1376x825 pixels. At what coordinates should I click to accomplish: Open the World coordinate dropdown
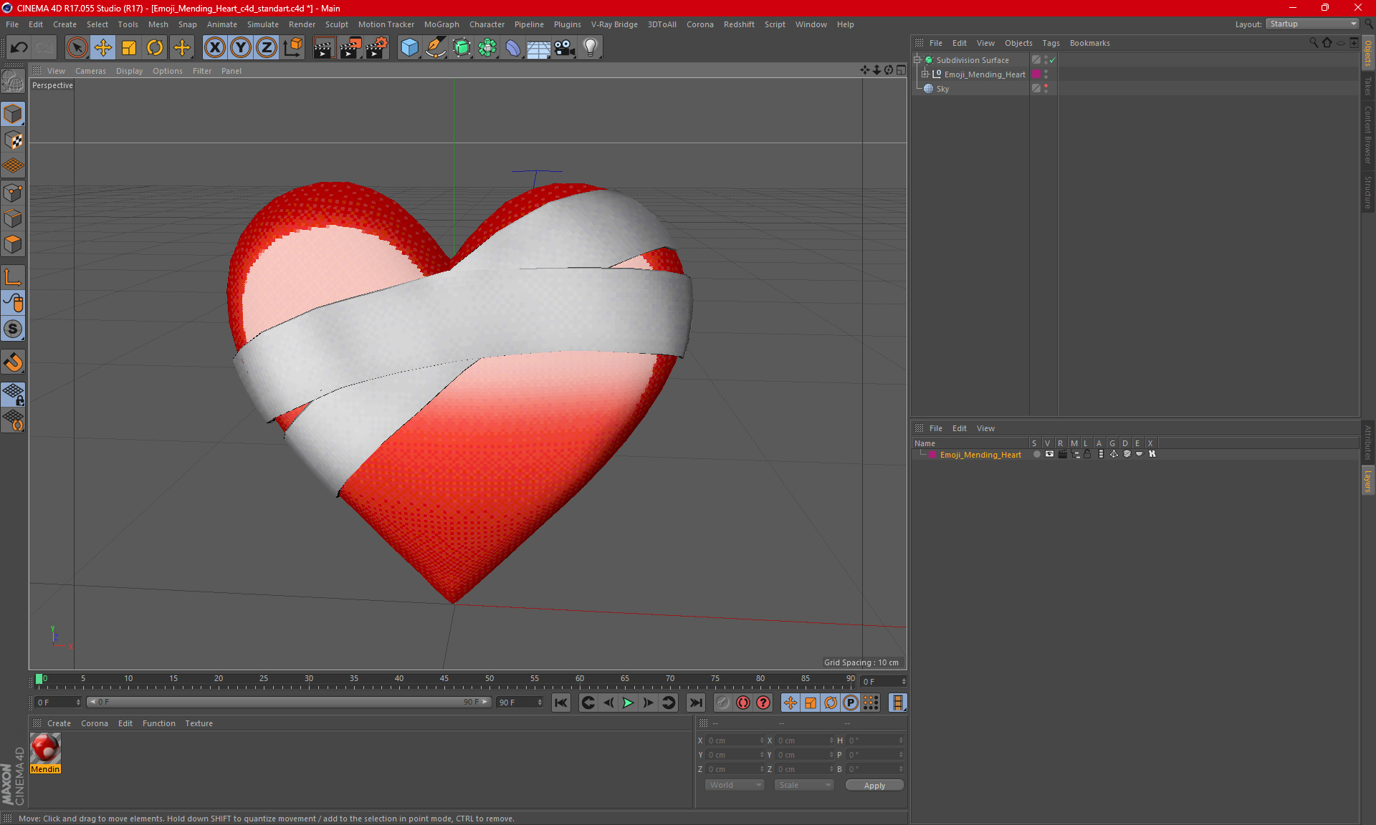click(x=735, y=785)
